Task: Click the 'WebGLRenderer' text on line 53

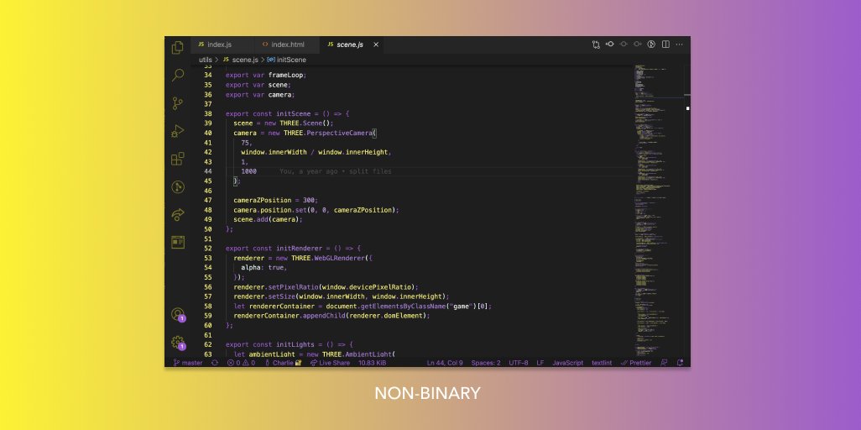Action: (339, 258)
